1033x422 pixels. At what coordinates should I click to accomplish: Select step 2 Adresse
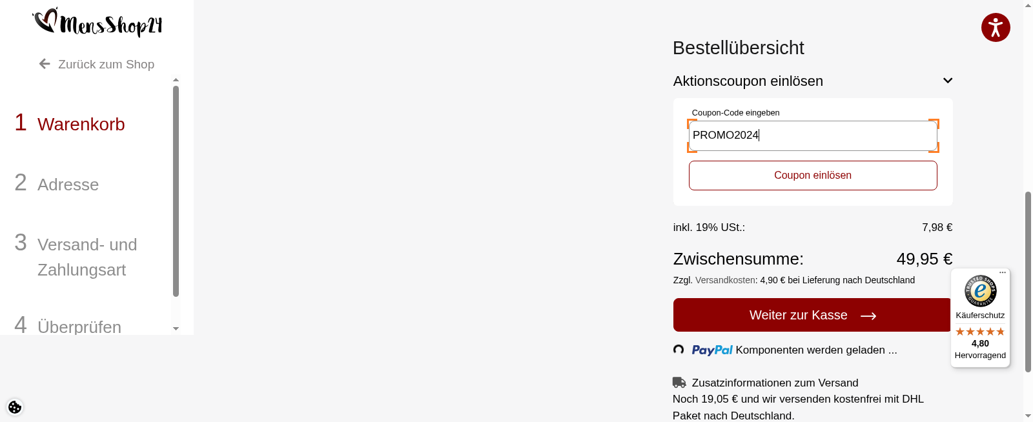coord(68,185)
